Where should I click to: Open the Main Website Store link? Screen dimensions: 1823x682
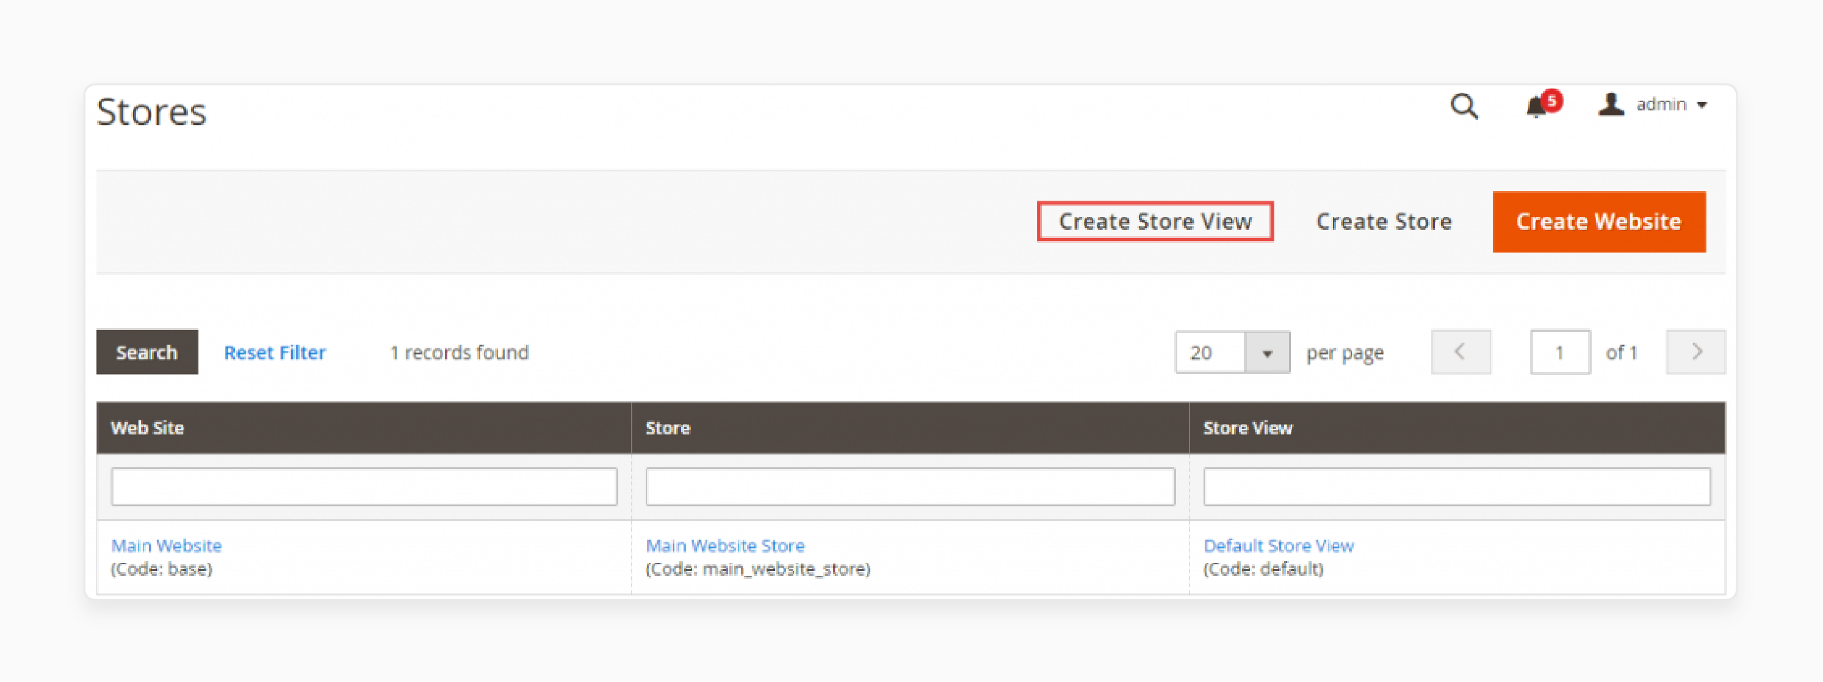point(724,545)
